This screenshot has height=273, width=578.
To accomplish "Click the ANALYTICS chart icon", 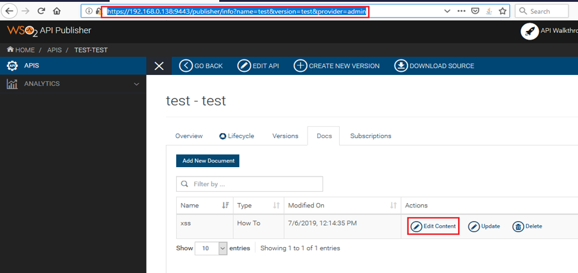I will [12, 84].
